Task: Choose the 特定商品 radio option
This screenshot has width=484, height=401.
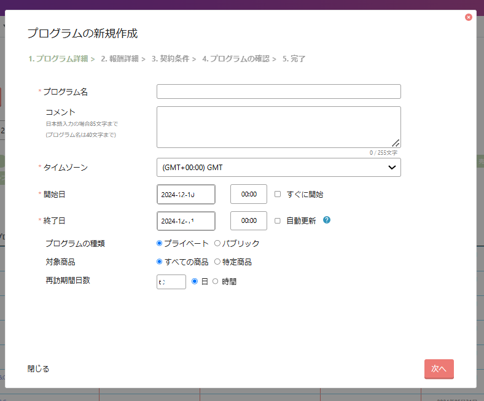Action: (x=217, y=262)
